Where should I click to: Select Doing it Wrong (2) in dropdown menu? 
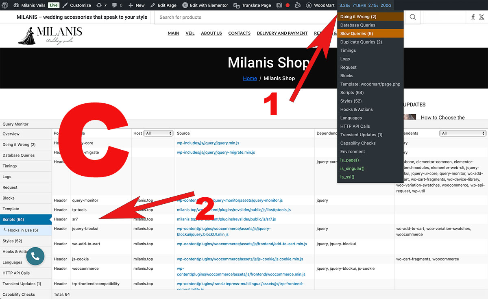coord(370,17)
